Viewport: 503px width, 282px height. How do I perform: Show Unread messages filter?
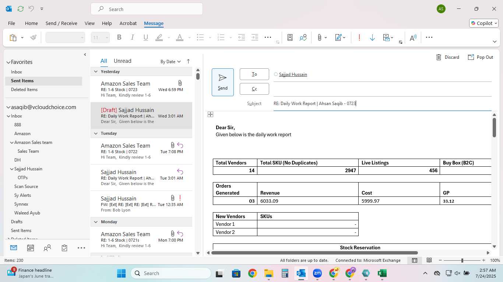[x=122, y=61]
